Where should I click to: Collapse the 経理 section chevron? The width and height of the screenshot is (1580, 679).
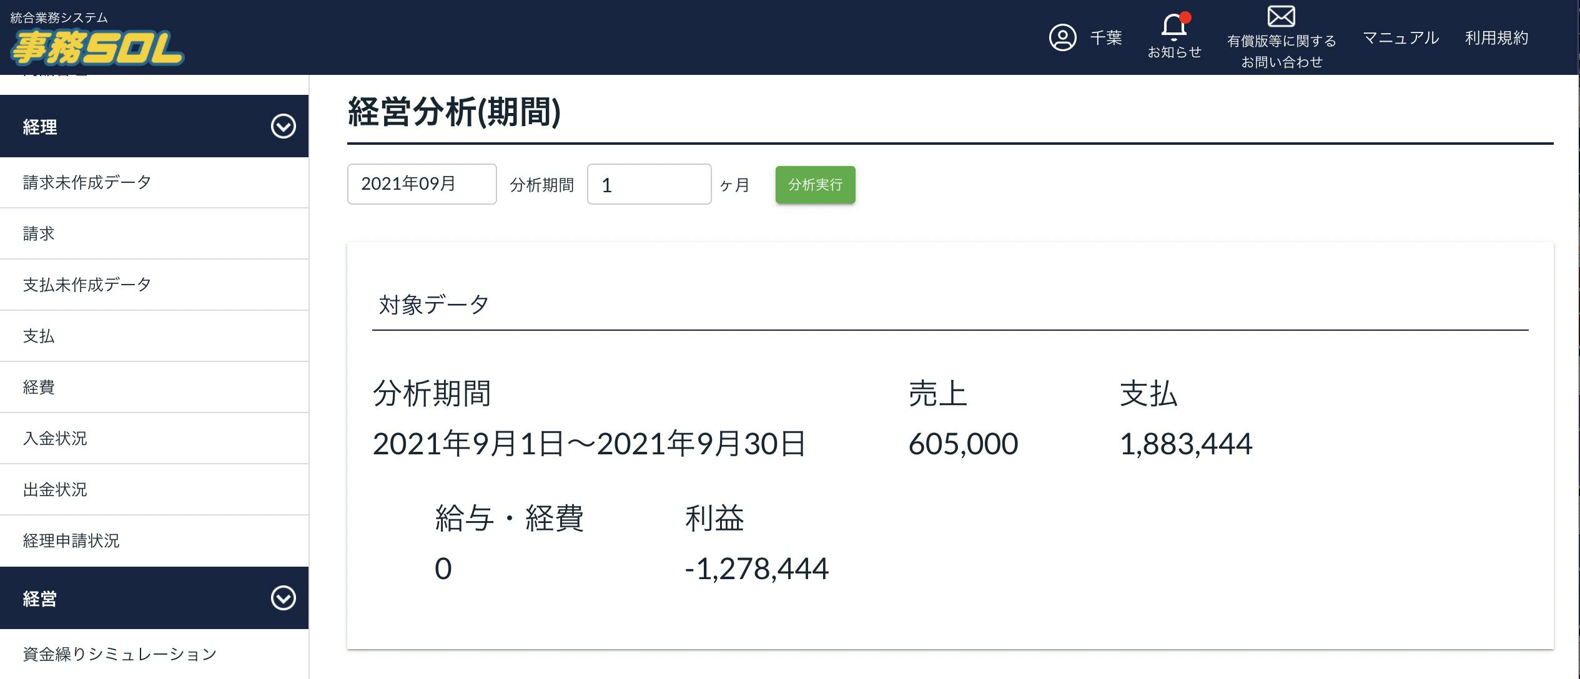pos(283,127)
